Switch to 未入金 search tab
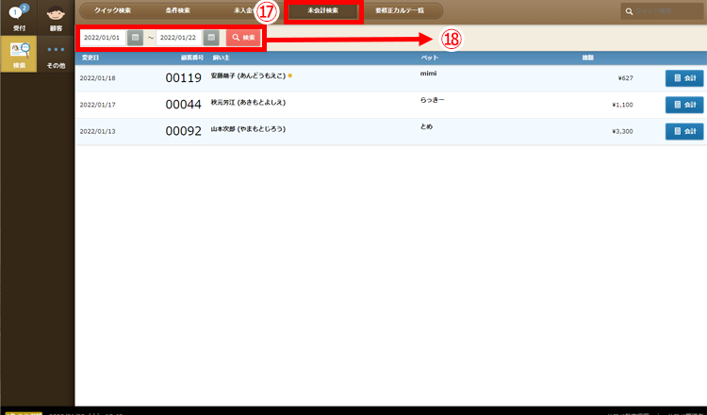Viewport: 707px width, 415px height. click(x=242, y=10)
